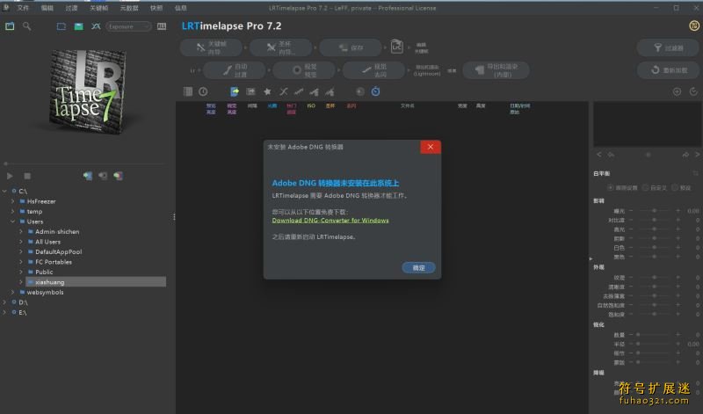Click the 导出和渲染 (内部) button
This screenshot has height=414, width=703.
(x=496, y=70)
